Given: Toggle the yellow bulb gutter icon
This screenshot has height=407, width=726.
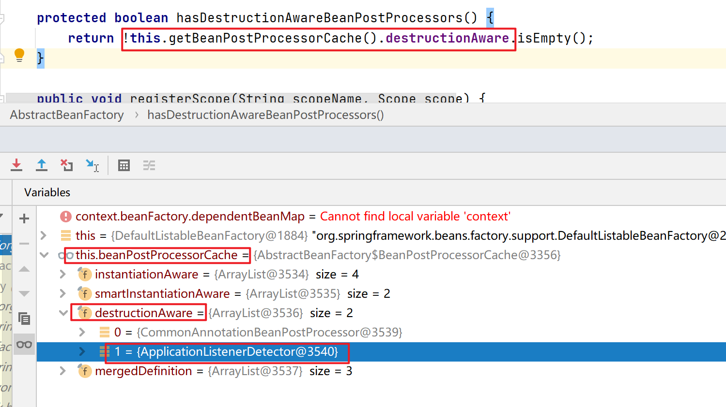Looking at the screenshot, I should point(19,55).
